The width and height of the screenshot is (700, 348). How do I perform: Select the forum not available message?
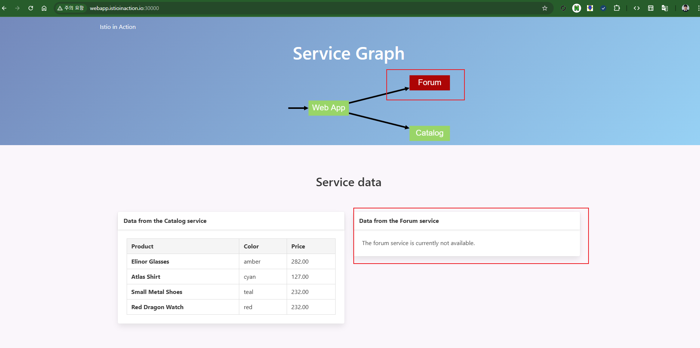click(418, 243)
